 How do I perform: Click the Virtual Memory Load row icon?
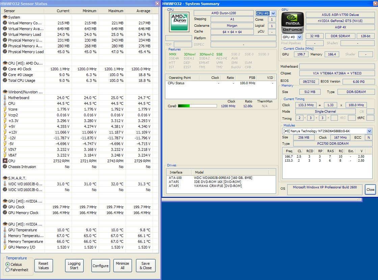tap(5, 34)
